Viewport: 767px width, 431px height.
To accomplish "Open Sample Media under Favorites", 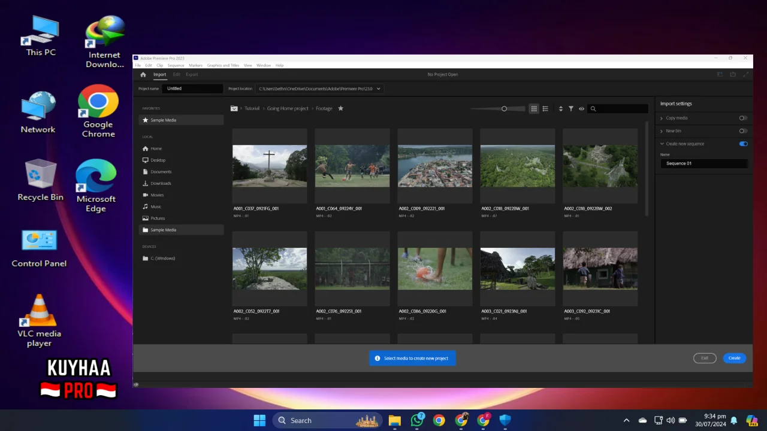I will 181,120.
